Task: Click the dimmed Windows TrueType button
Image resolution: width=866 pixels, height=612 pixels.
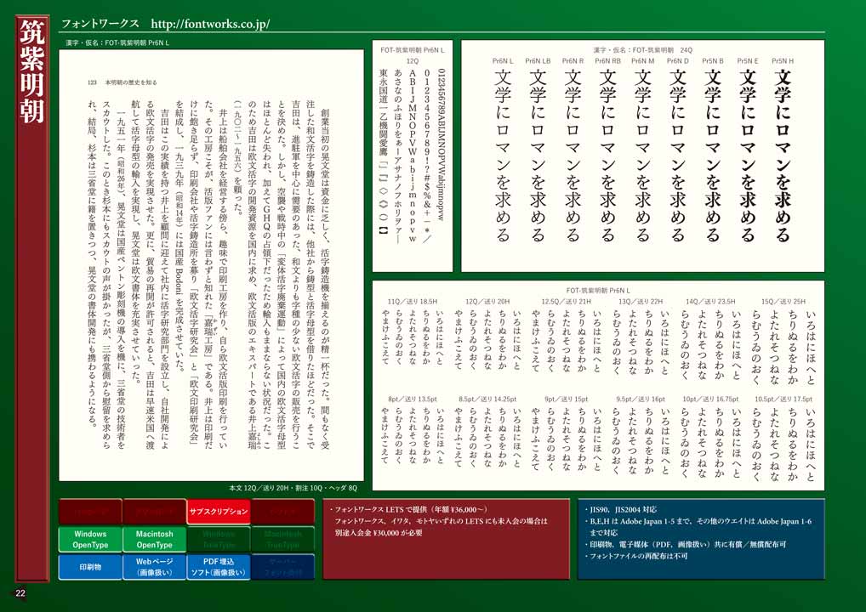Action: [219, 539]
